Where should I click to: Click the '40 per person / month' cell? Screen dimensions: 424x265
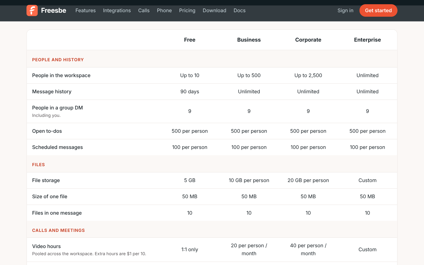pos(308,250)
